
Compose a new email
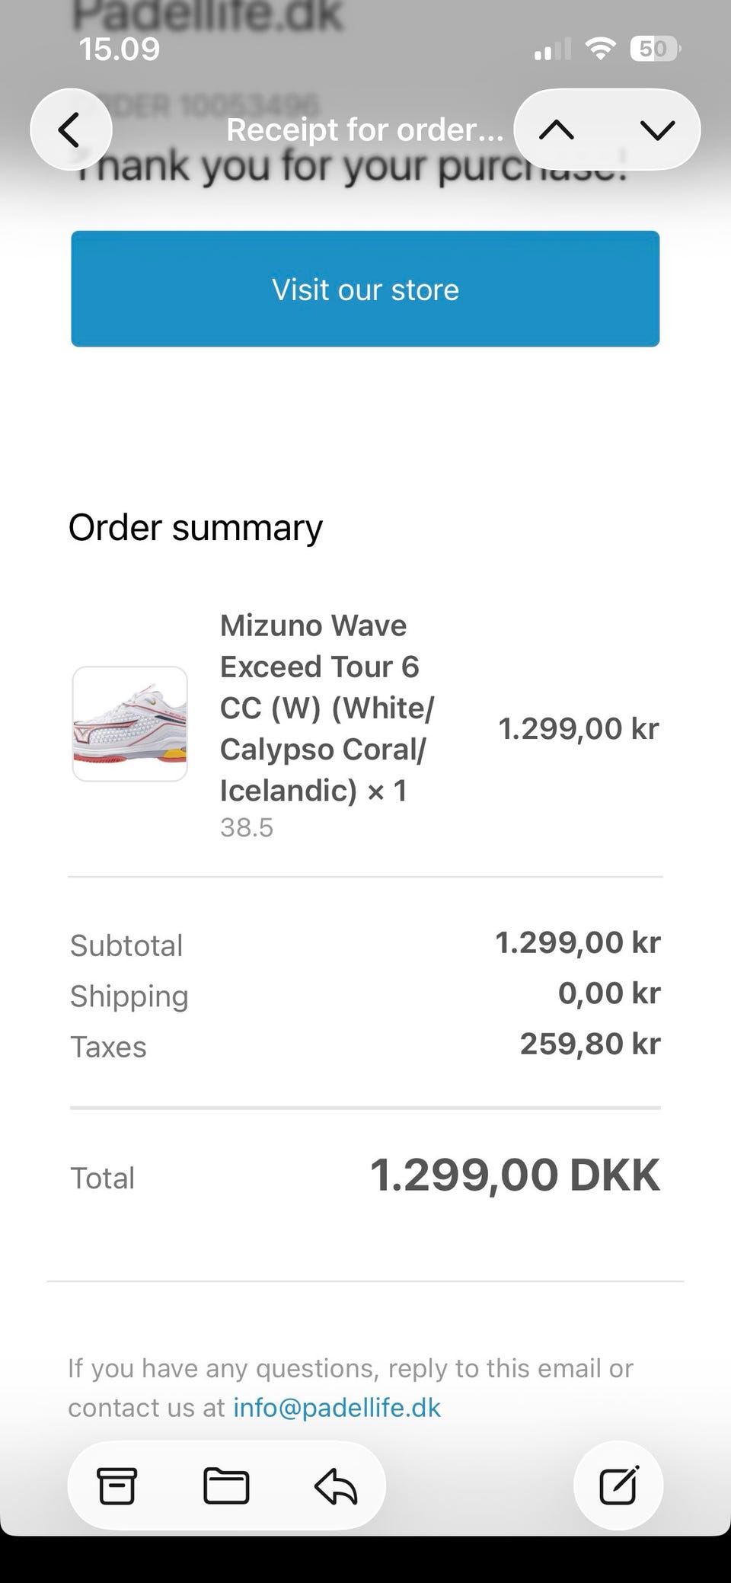click(x=618, y=1485)
